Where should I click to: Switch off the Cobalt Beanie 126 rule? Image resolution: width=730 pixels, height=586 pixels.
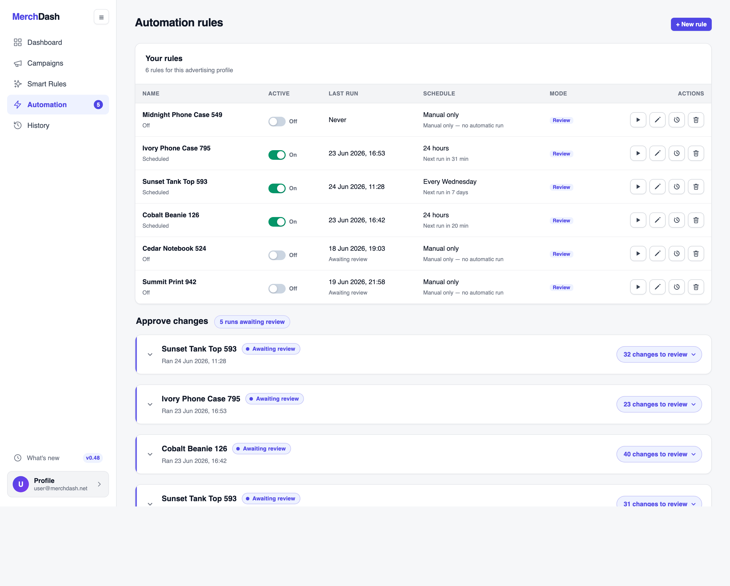point(277,222)
